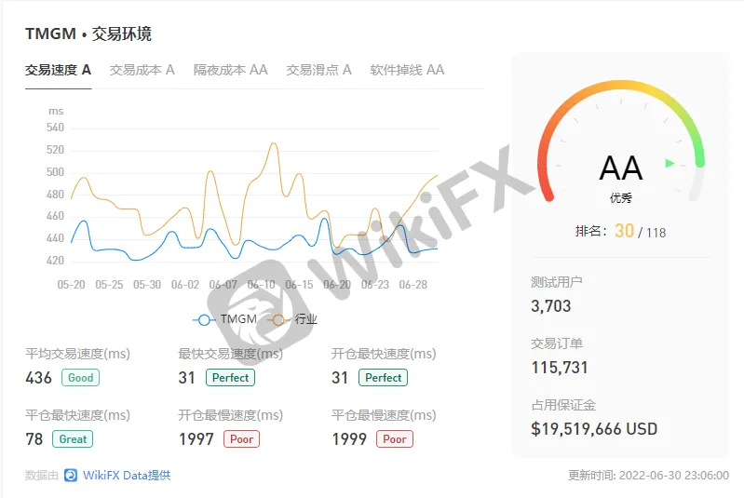Click the WikiFX Data logo icon
The image size is (744, 498).
coord(71,475)
